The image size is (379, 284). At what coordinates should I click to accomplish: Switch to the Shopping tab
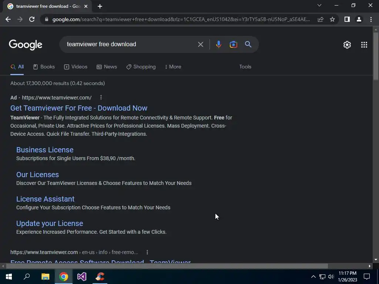(141, 67)
